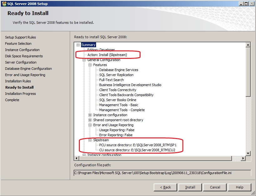The height and width of the screenshot is (196, 256).
Task: Collapse the Error and Usage Reporting node
Action: 90,125
